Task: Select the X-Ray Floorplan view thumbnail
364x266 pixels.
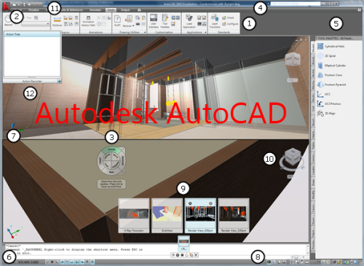Action: coord(134,216)
